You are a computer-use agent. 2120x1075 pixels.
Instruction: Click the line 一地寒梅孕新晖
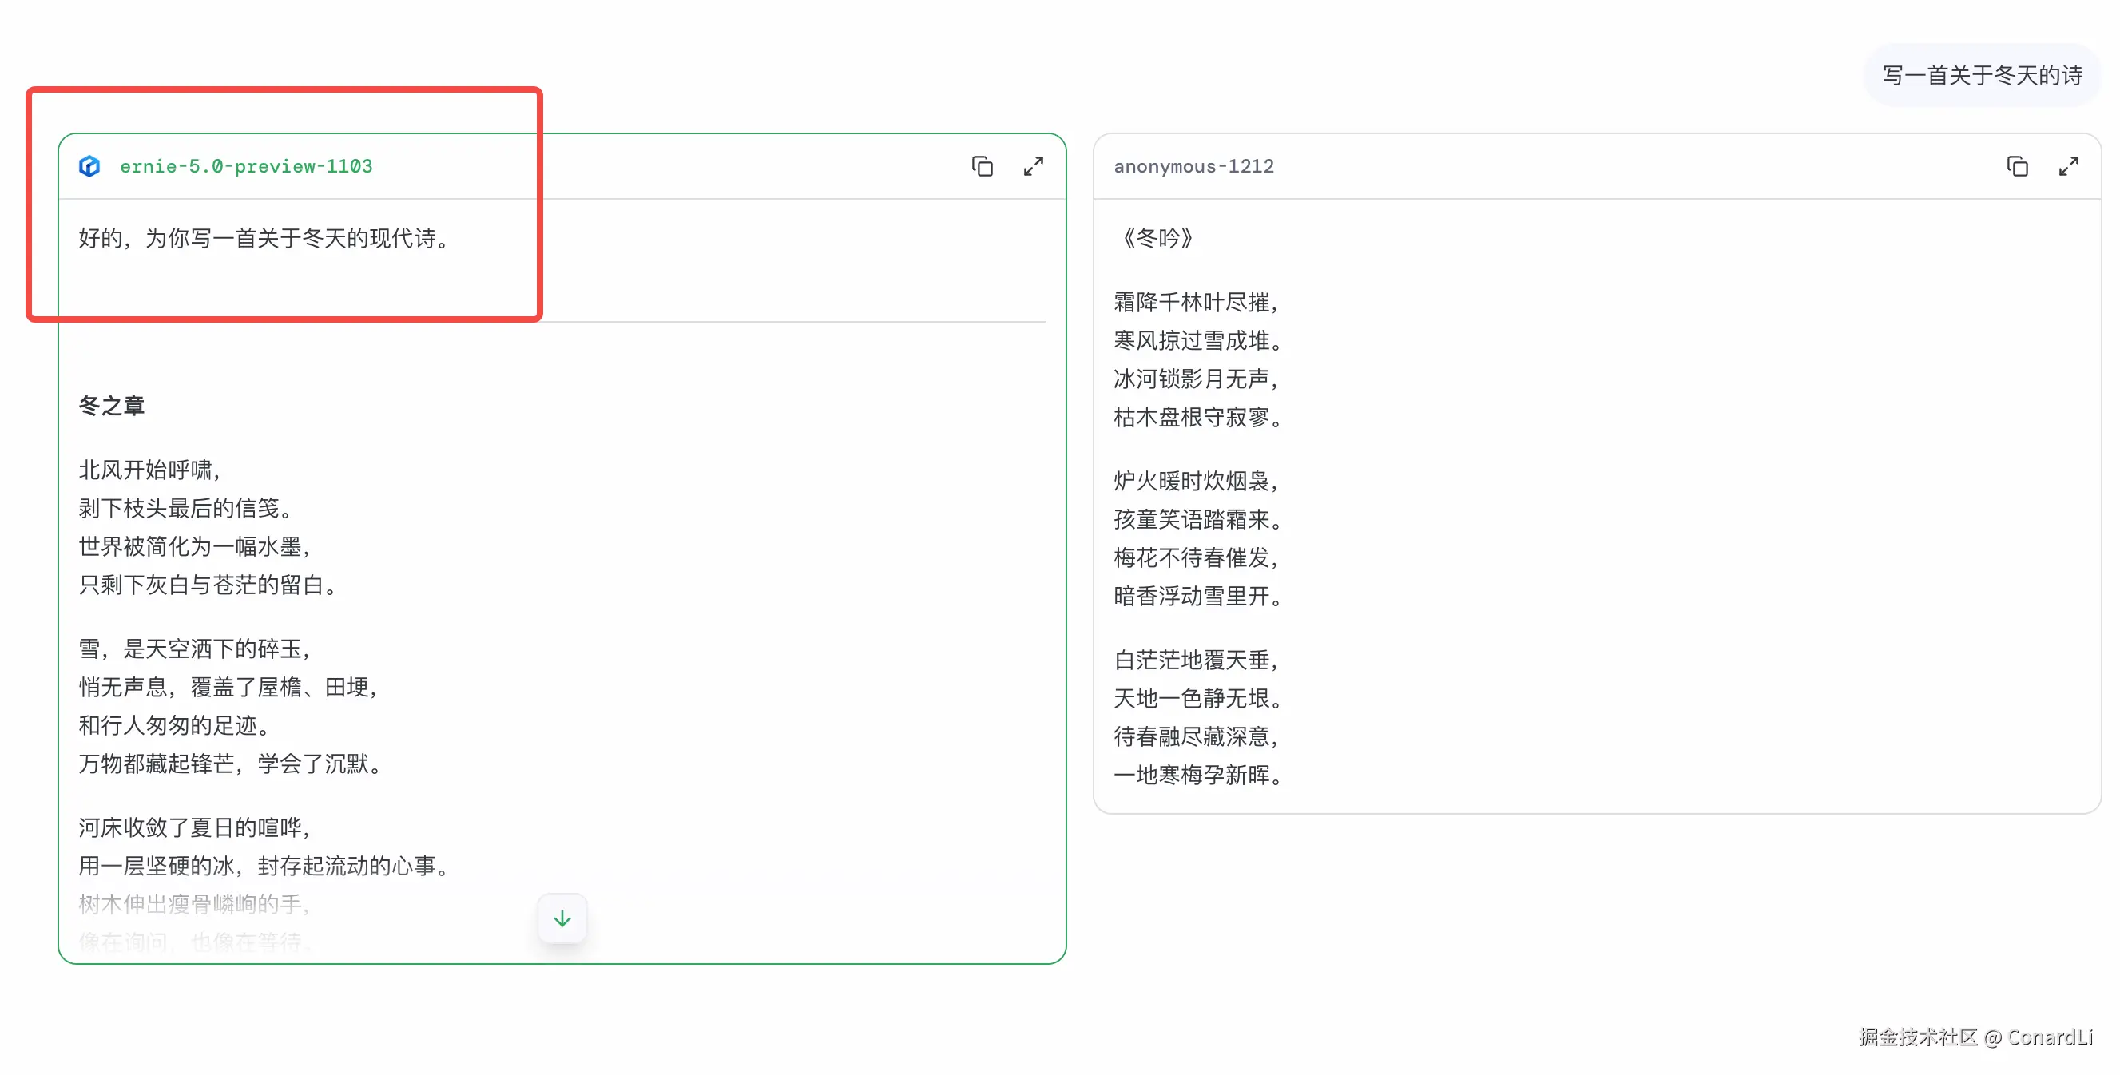pyautogui.click(x=1197, y=775)
